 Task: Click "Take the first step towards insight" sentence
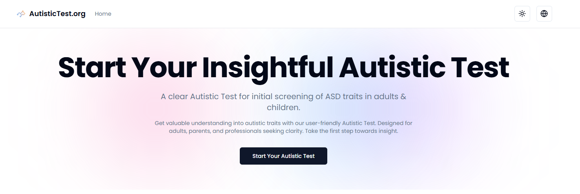tap(351, 131)
